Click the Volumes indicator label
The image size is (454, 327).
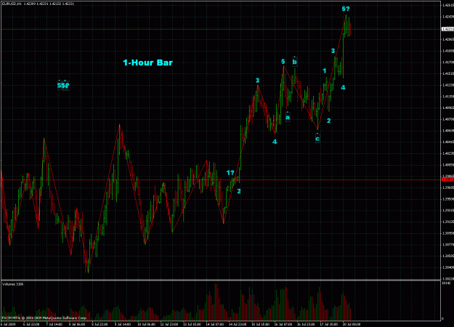[13, 284]
